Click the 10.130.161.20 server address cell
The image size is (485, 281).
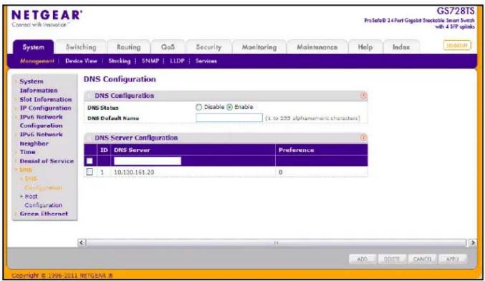[x=134, y=172]
